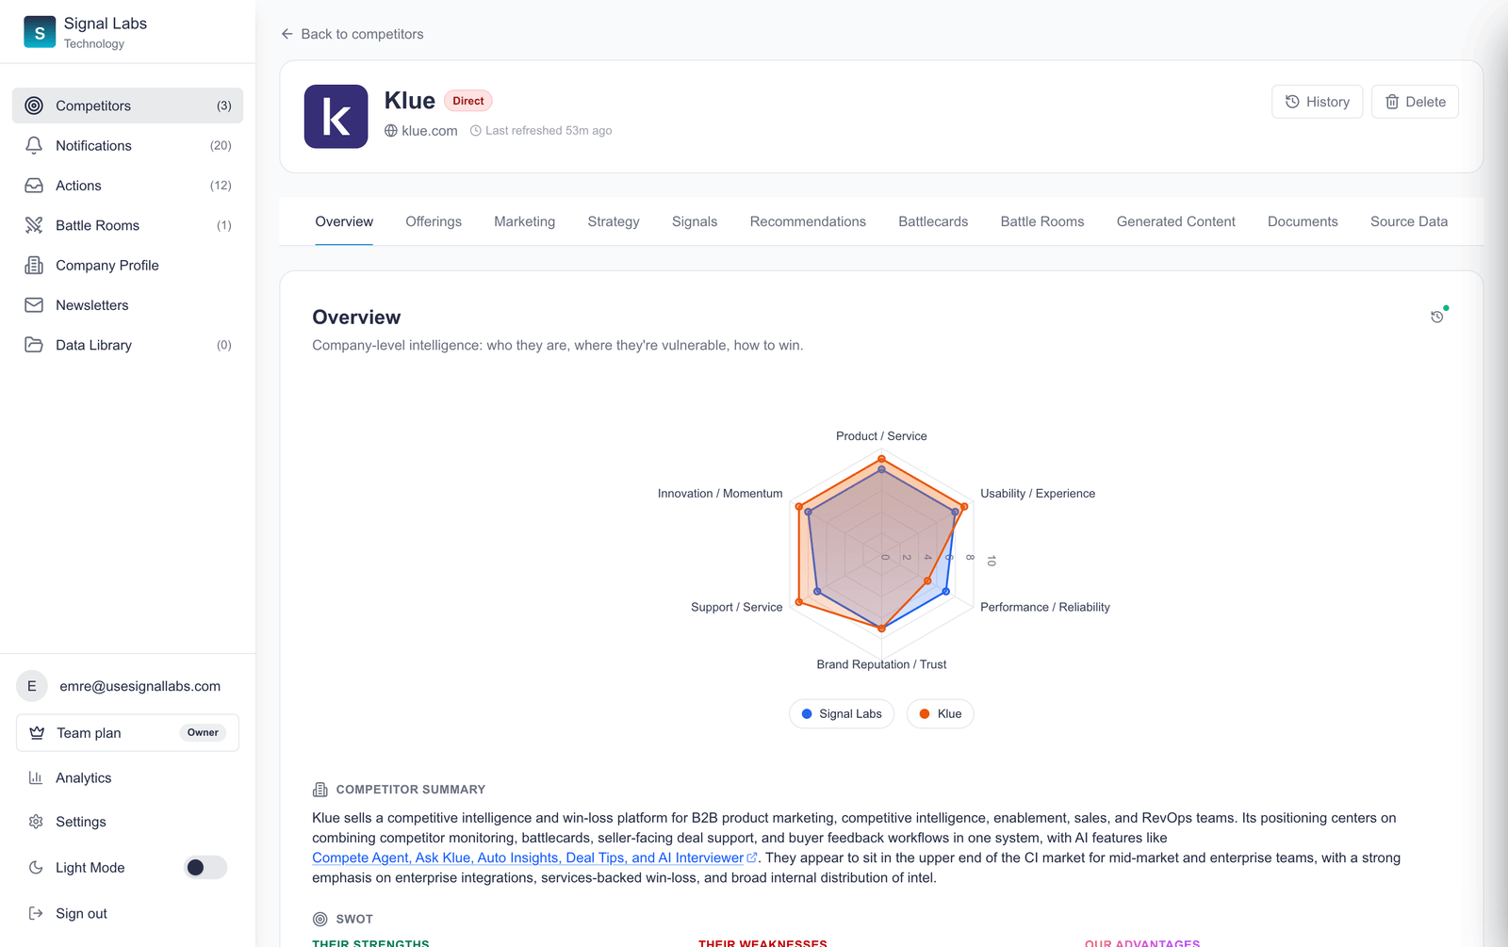Switch to the Offerings tab
Image resolution: width=1508 pixels, height=947 pixels.
pos(434,221)
